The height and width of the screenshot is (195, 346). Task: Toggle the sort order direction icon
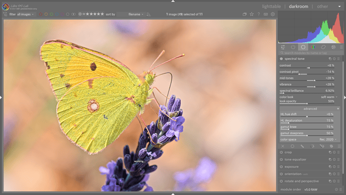[x=149, y=14]
